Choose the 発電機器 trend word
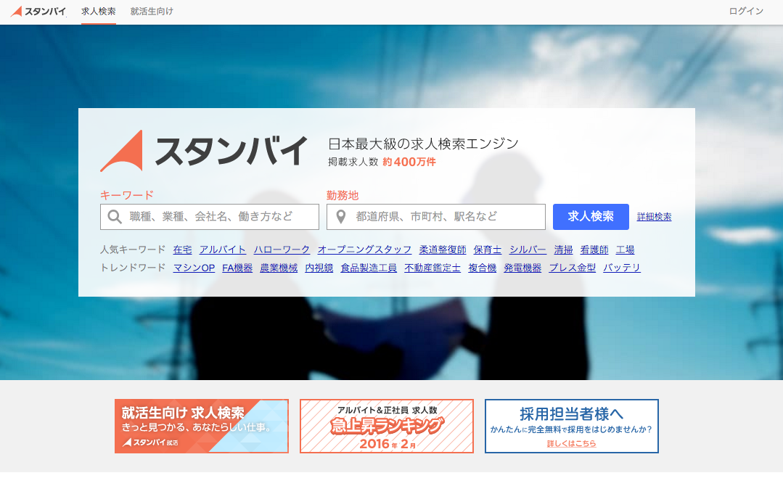The height and width of the screenshot is (486, 783). click(522, 268)
